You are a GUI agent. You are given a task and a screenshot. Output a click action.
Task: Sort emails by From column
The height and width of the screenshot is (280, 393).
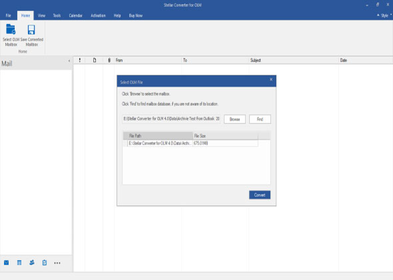click(x=148, y=60)
